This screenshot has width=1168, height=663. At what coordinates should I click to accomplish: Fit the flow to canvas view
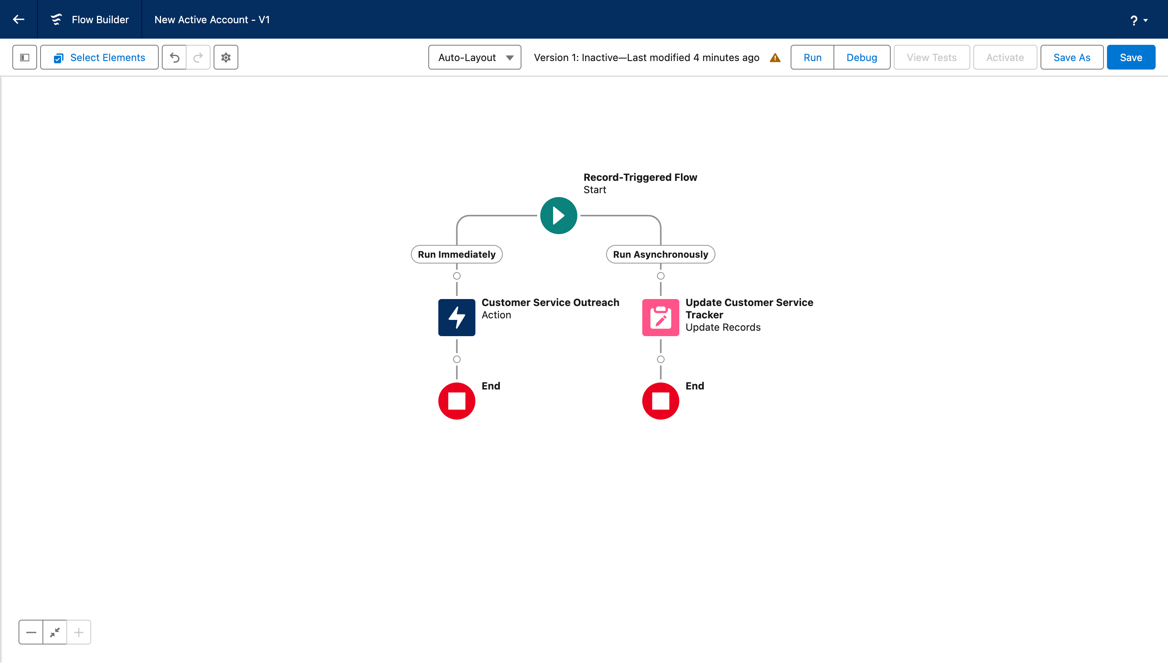(54, 632)
